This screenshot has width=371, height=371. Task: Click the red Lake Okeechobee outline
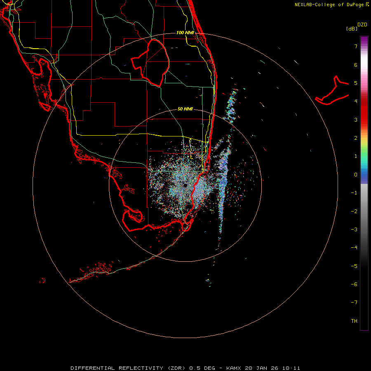click(x=150, y=63)
